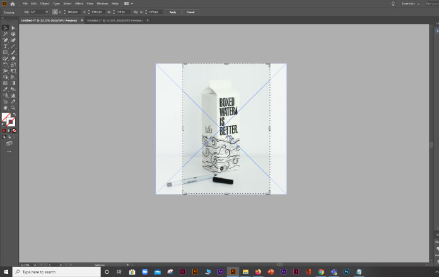Screen dimensions: 439x277
Task: Open the lightbulb Discover icon
Action: tap(393, 4)
